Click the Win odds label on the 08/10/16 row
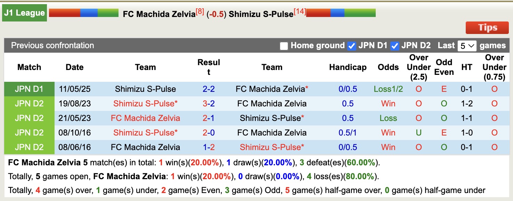Image resolution: width=513 pixels, height=201 pixels. tap(388, 133)
